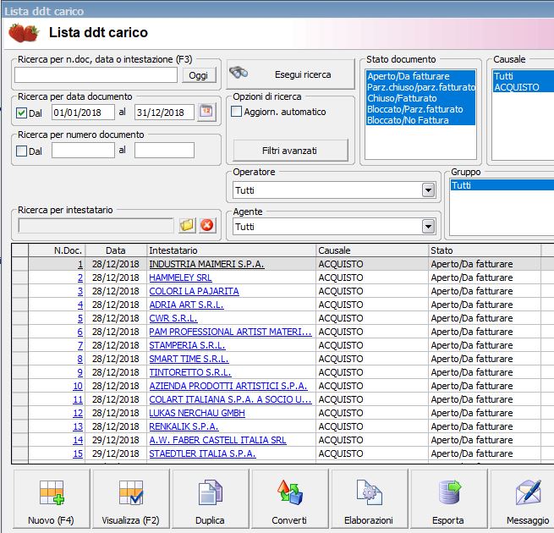Click Stato cell in LUKAS NERCHAU row
The width and height of the screenshot is (554, 533).
click(x=485, y=413)
